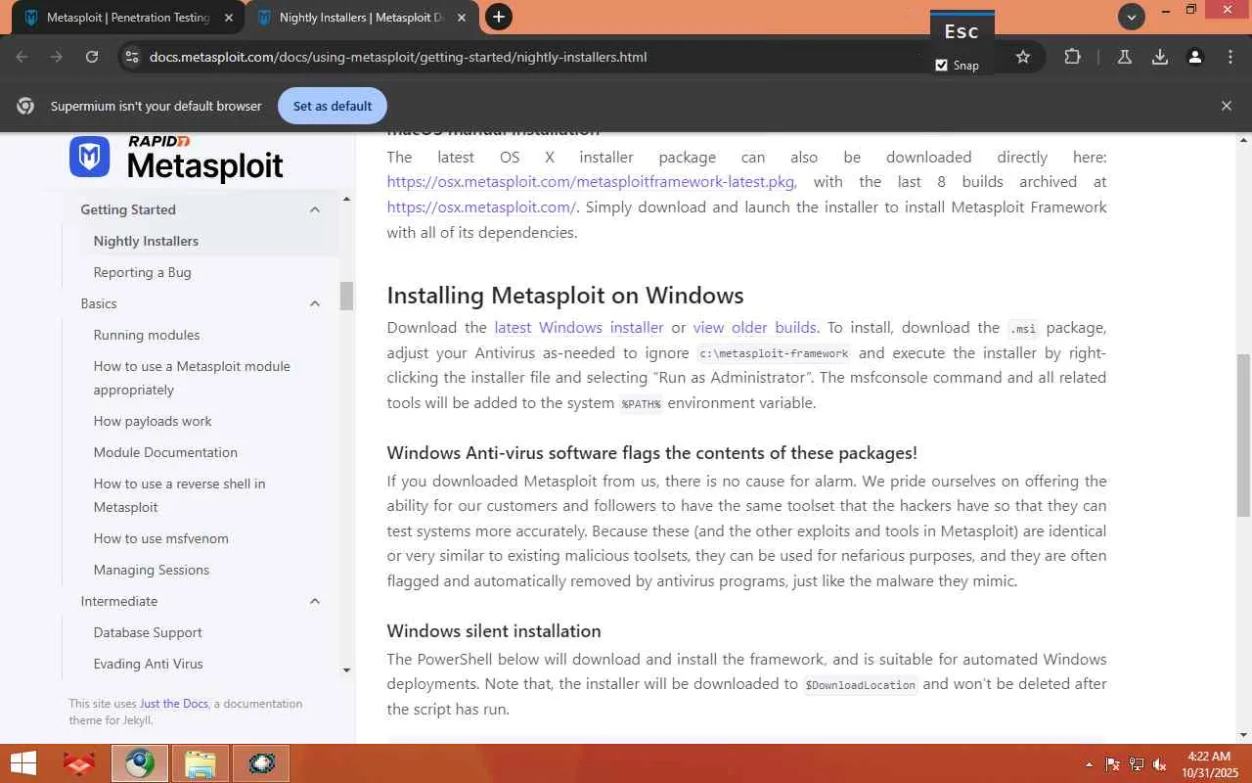The image size is (1252, 783).
Task: Collapse the Basics section
Action: click(315, 303)
